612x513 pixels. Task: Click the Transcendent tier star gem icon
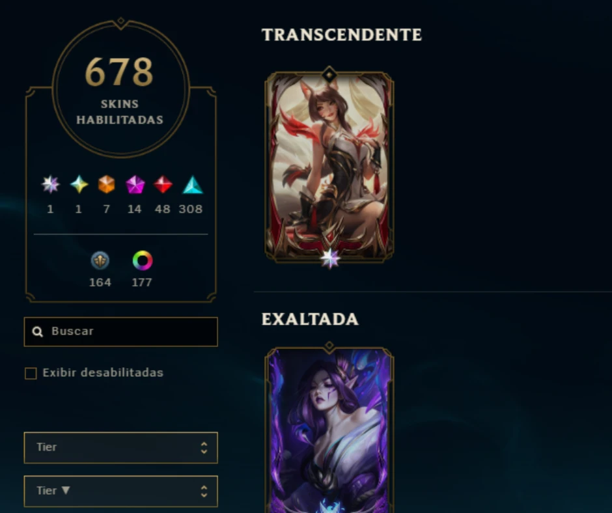[x=50, y=185]
